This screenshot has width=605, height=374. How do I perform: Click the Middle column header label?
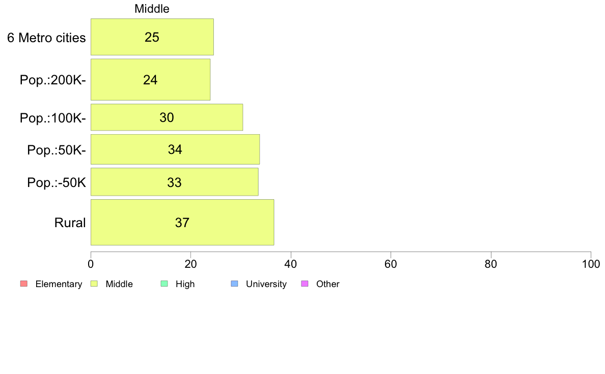pyautogui.click(x=152, y=9)
